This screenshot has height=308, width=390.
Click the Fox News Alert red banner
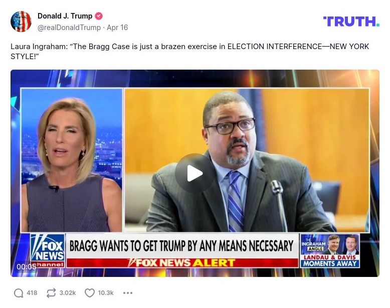pyautogui.click(x=183, y=263)
